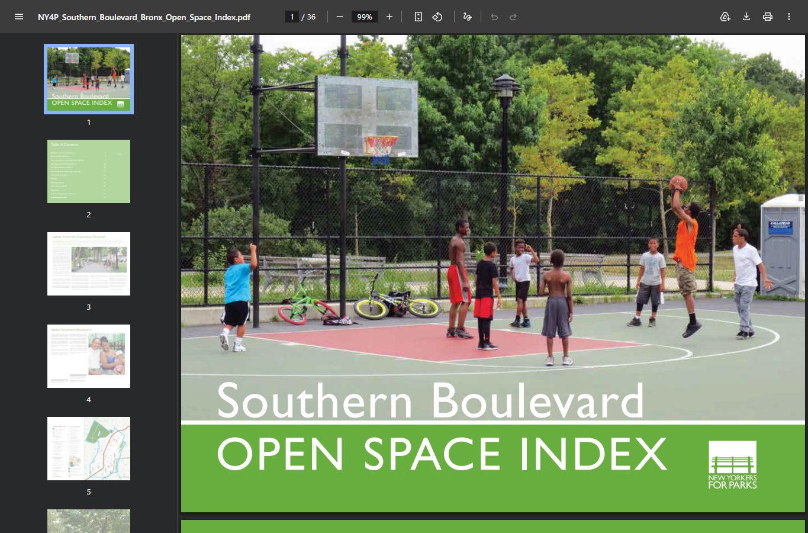The width and height of the screenshot is (808, 533).
Task: Save the PDF to Google Drive
Action: click(x=725, y=17)
